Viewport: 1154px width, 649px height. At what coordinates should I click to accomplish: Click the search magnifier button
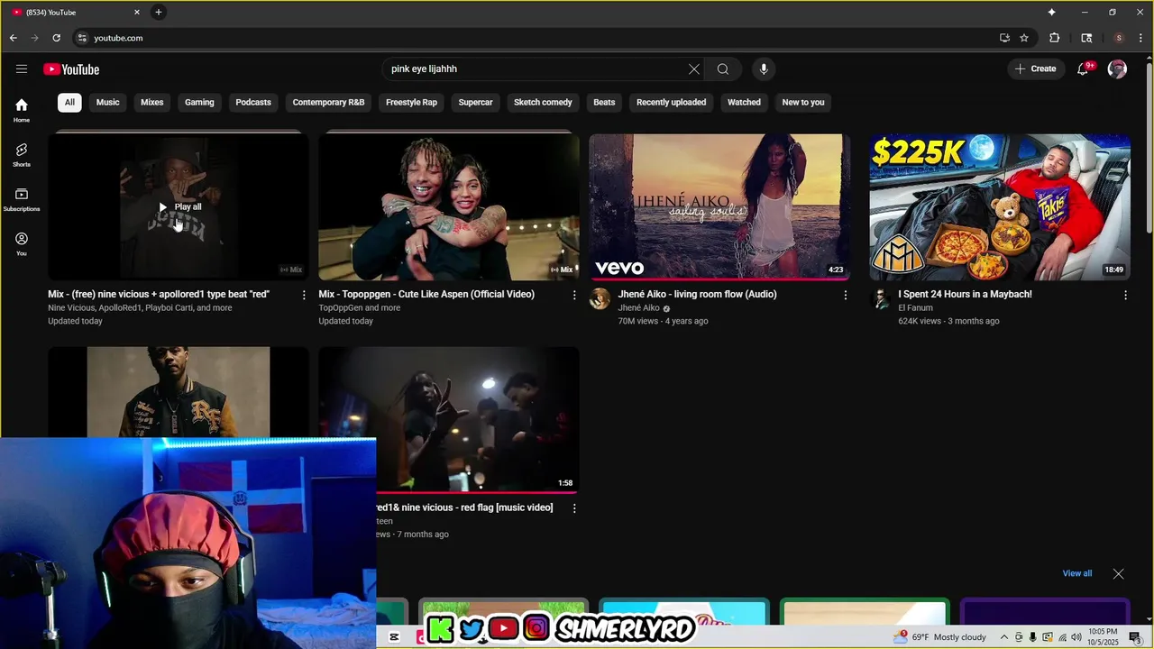723,69
